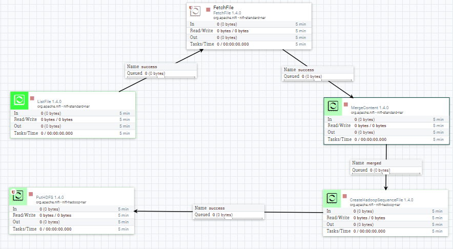453x249 pixels.
Task: Click the MergeContent processor icon
Action: pyautogui.click(x=333, y=106)
